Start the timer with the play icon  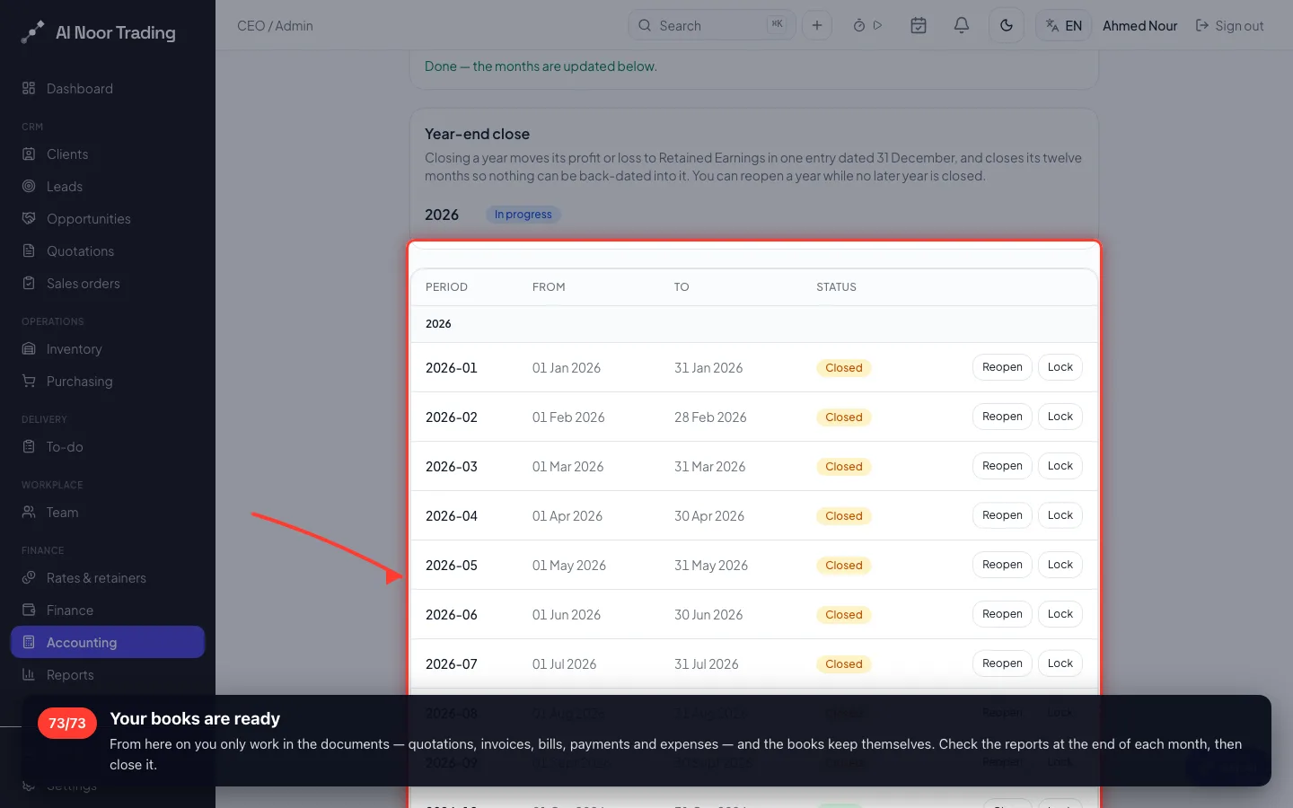(x=878, y=25)
